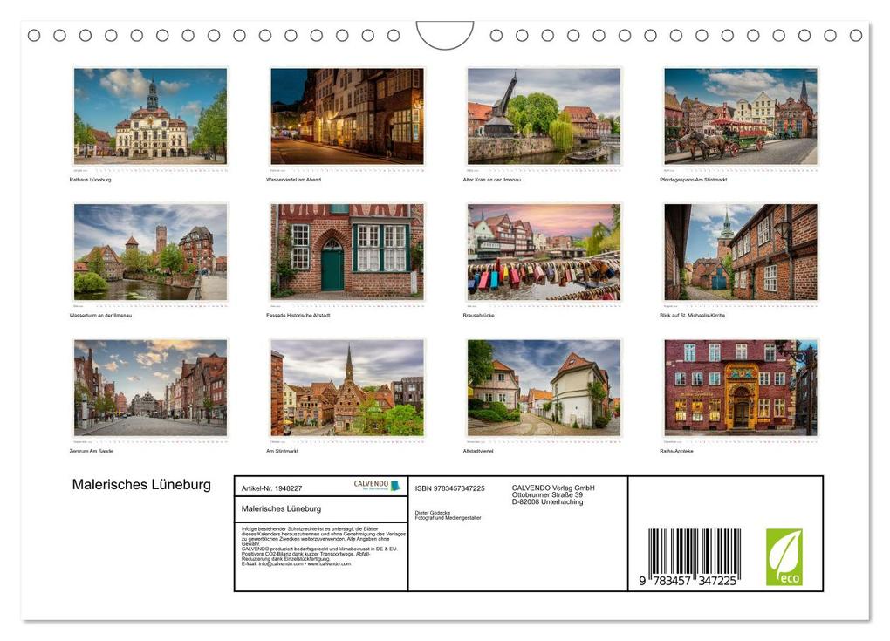Click 'CALVENDO Verlag GmbH' text
This screenshot has height=641, width=890.
553,488
